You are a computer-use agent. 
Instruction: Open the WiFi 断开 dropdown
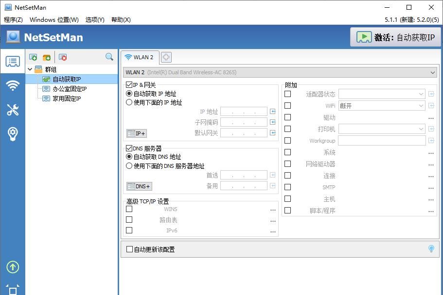(382, 106)
